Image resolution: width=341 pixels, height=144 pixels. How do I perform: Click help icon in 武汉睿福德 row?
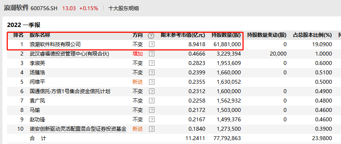[152, 54]
